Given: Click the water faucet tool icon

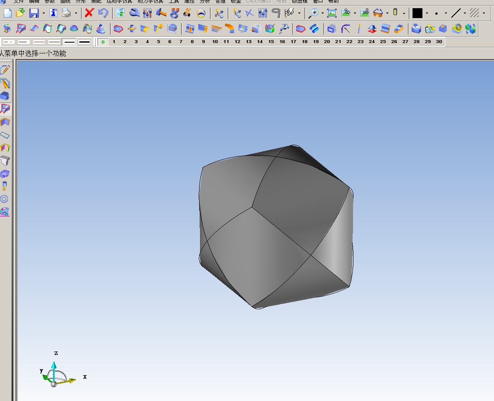Looking at the screenshot, I should click(x=284, y=29).
